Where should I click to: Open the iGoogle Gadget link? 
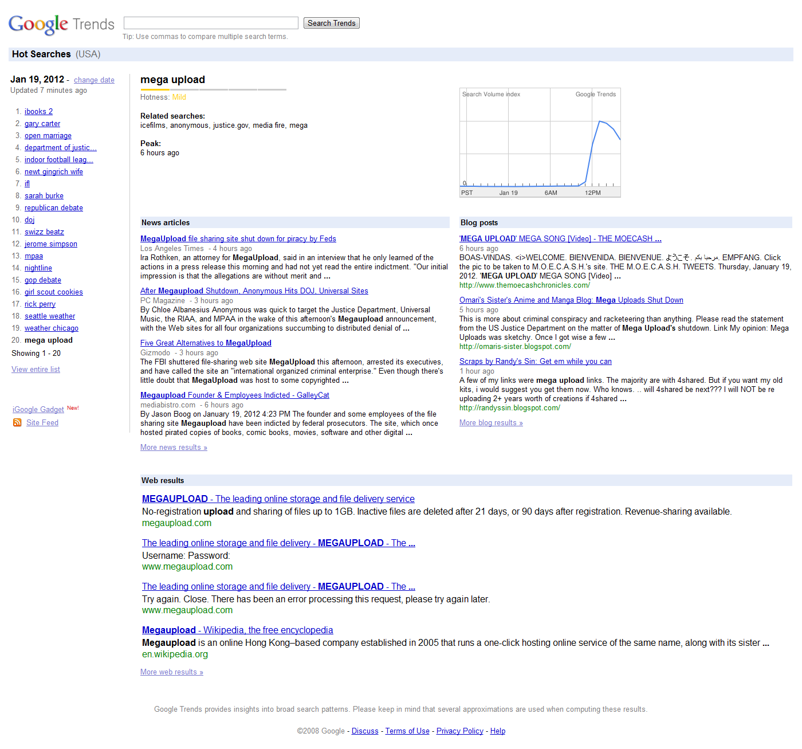tap(38, 409)
